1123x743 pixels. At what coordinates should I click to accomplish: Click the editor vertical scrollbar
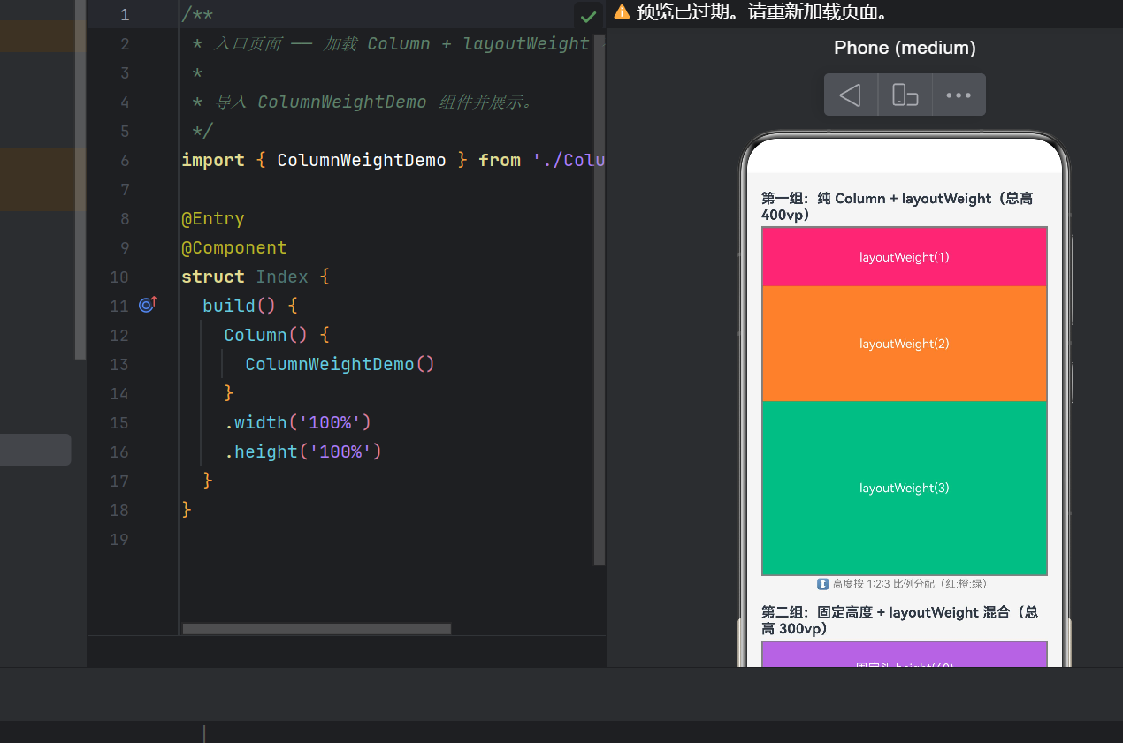pyautogui.click(x=599, y=300)
